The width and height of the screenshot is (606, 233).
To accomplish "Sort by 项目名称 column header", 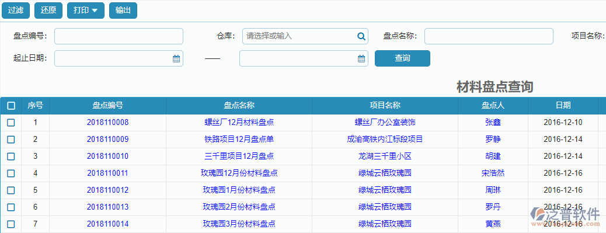I will click(385, 106).
